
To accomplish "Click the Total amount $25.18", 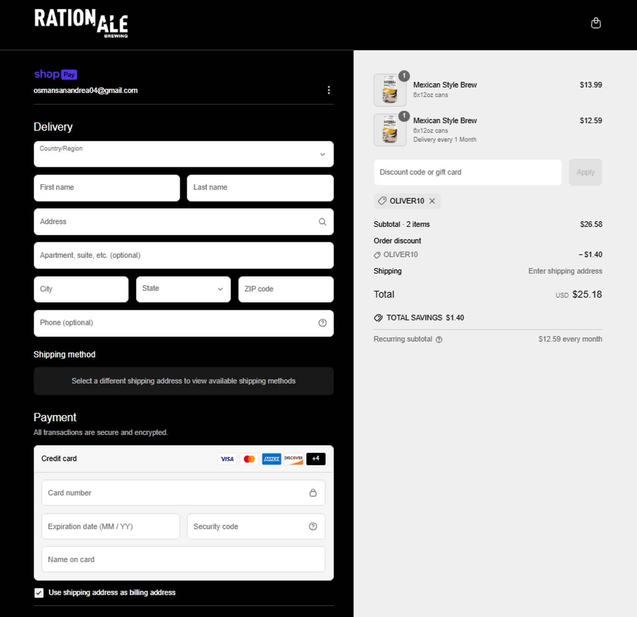I will click(587, 294).
